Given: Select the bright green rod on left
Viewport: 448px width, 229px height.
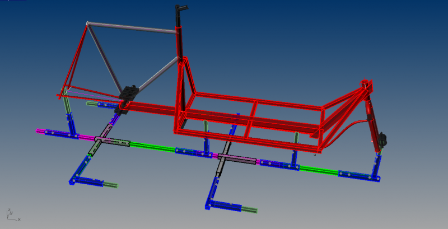Looking at the screenshot, I should [152, 147].
